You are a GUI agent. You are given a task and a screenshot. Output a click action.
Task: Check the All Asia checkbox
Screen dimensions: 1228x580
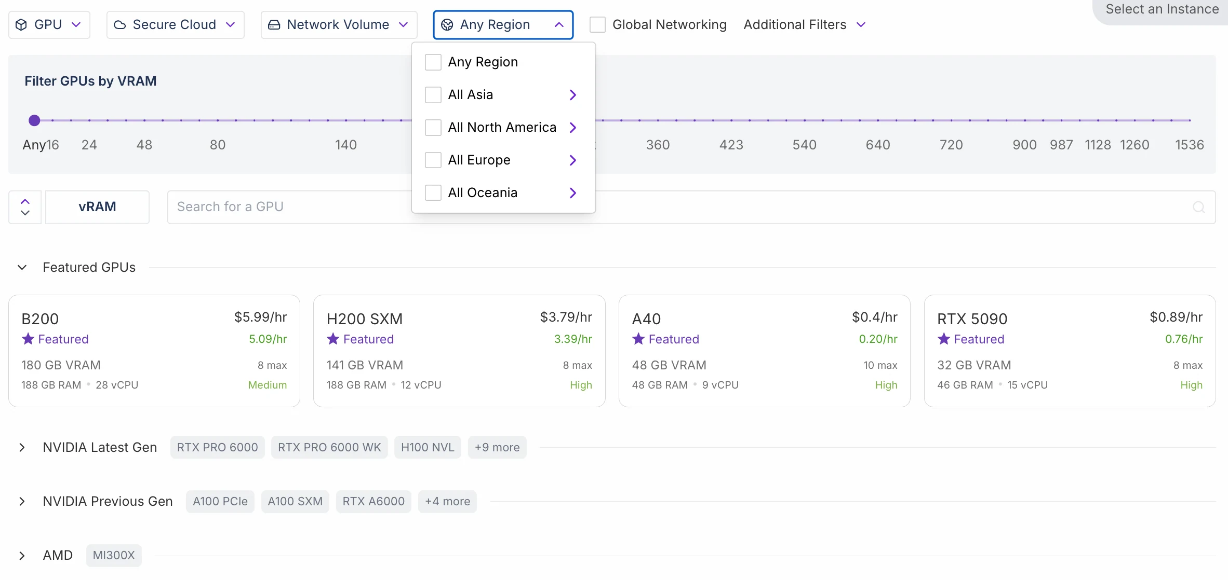pos(433,95)
